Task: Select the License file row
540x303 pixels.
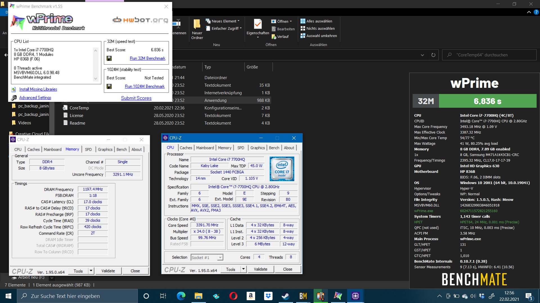Action: click(166, 115)
